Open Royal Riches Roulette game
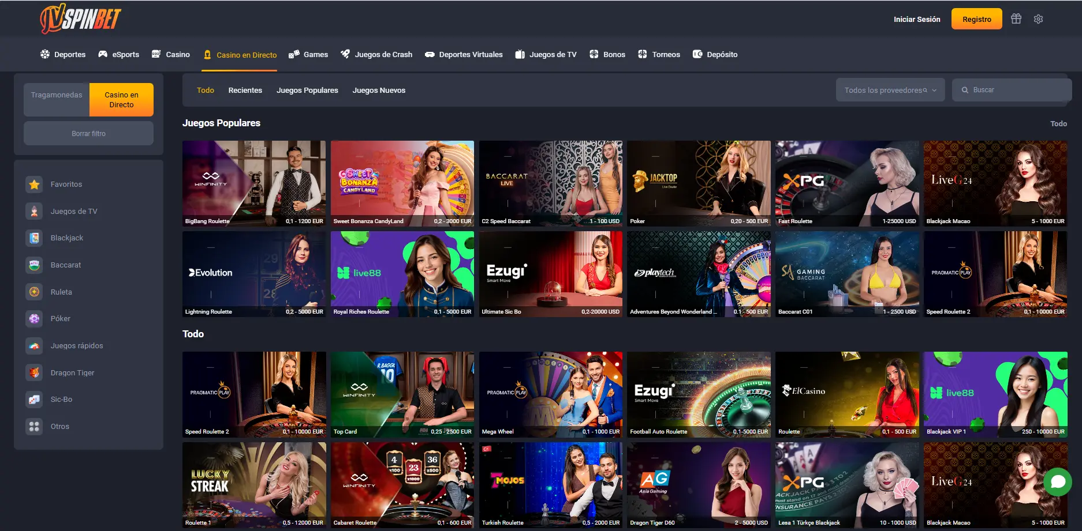 402,274
